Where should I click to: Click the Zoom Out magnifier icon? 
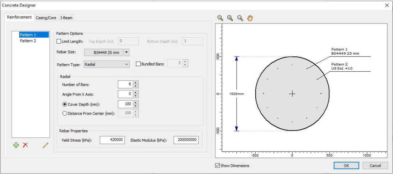(240, 18)
